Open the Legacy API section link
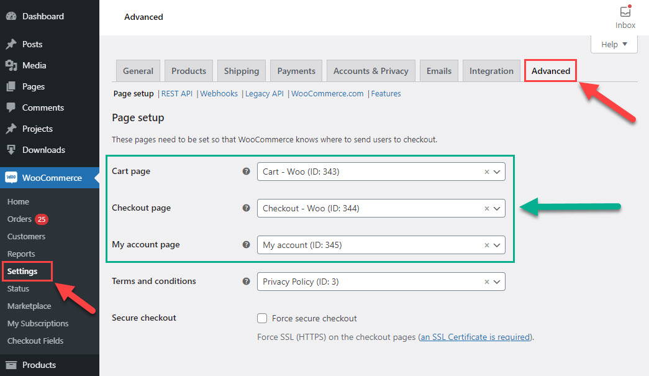Image resolution: width=649 pixels, height=376 pixels. click(265, 94)
